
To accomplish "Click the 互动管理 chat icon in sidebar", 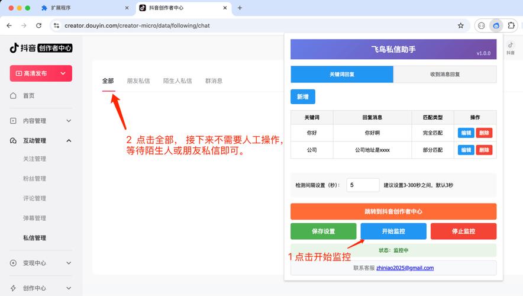I will 14,141.
